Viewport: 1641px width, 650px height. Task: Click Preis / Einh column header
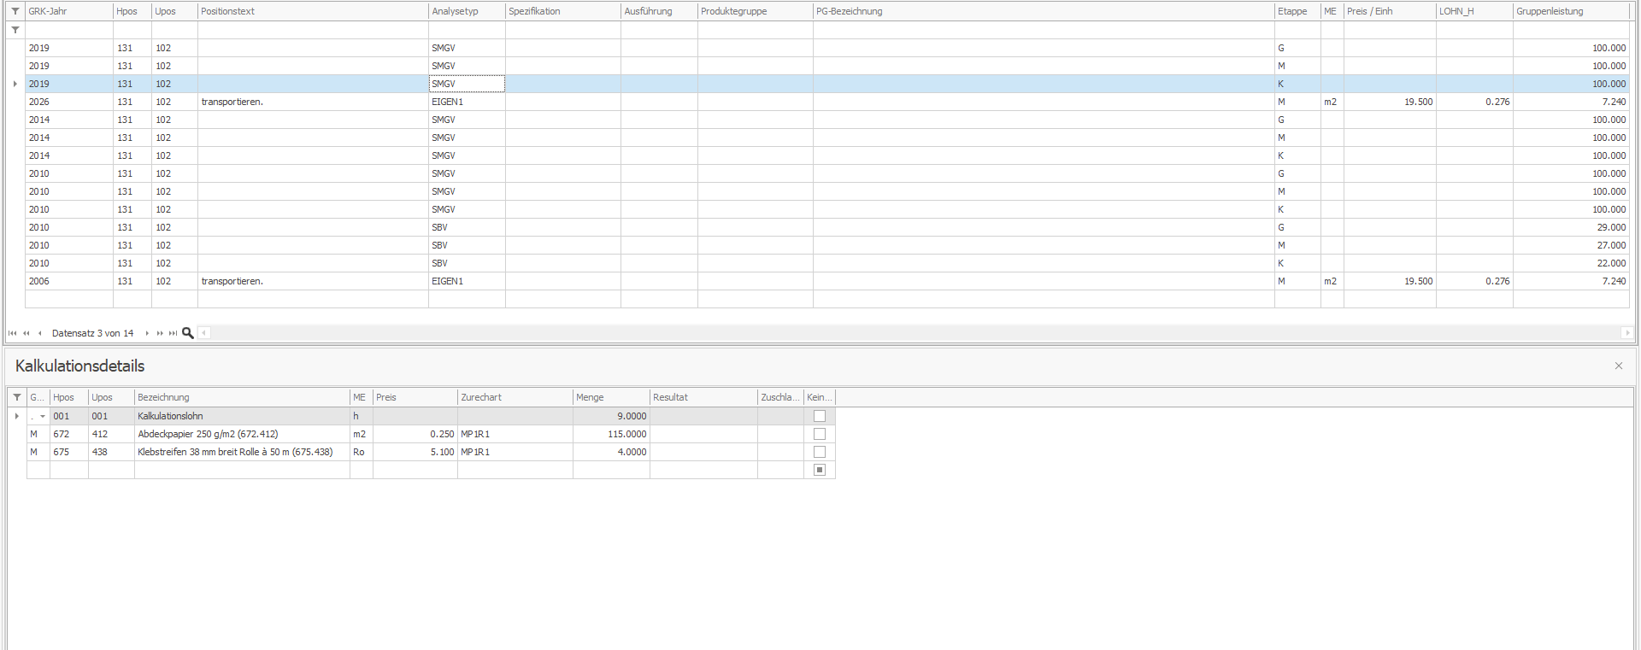tap(1390, 11)
